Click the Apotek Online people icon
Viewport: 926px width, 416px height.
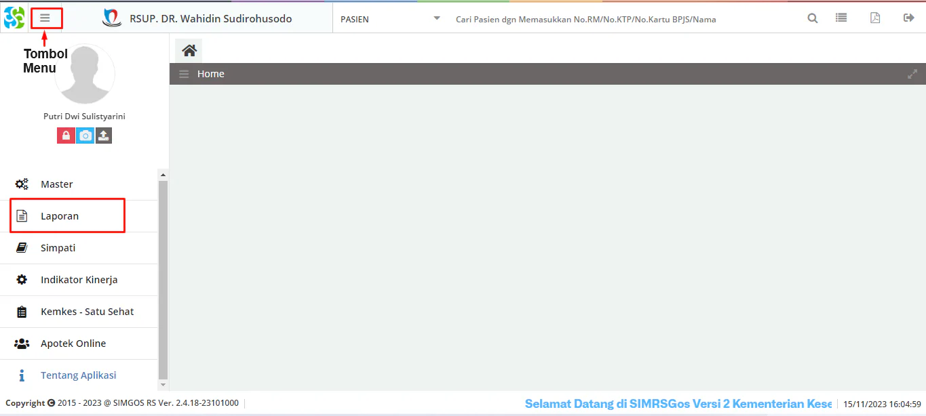point(22,344)
